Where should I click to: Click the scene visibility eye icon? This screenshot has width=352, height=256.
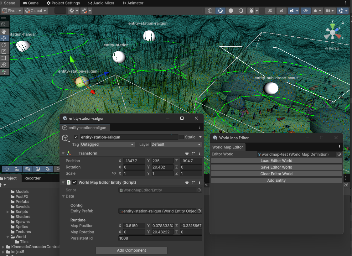305,10
